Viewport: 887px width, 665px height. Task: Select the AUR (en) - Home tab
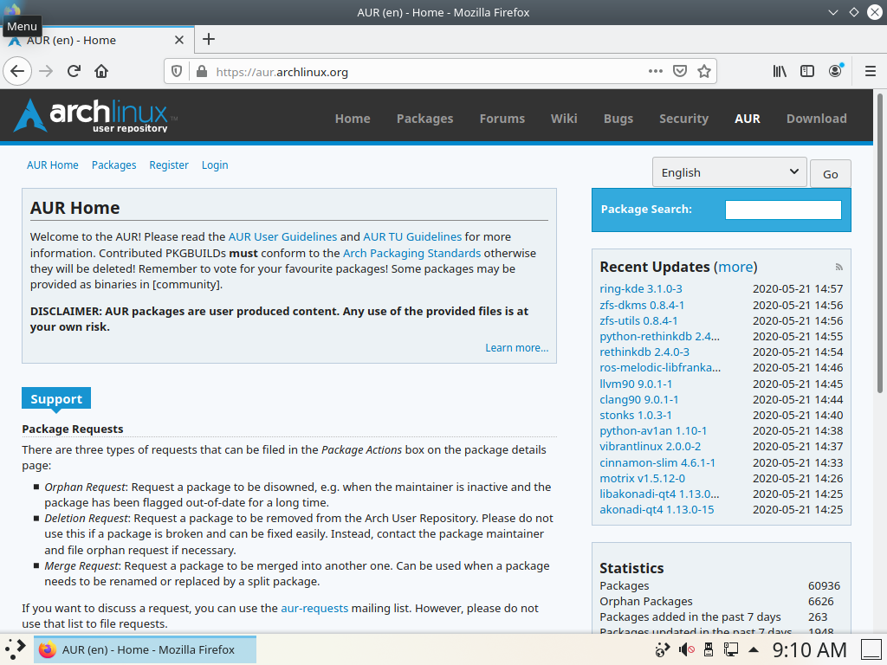click(97, 40)
